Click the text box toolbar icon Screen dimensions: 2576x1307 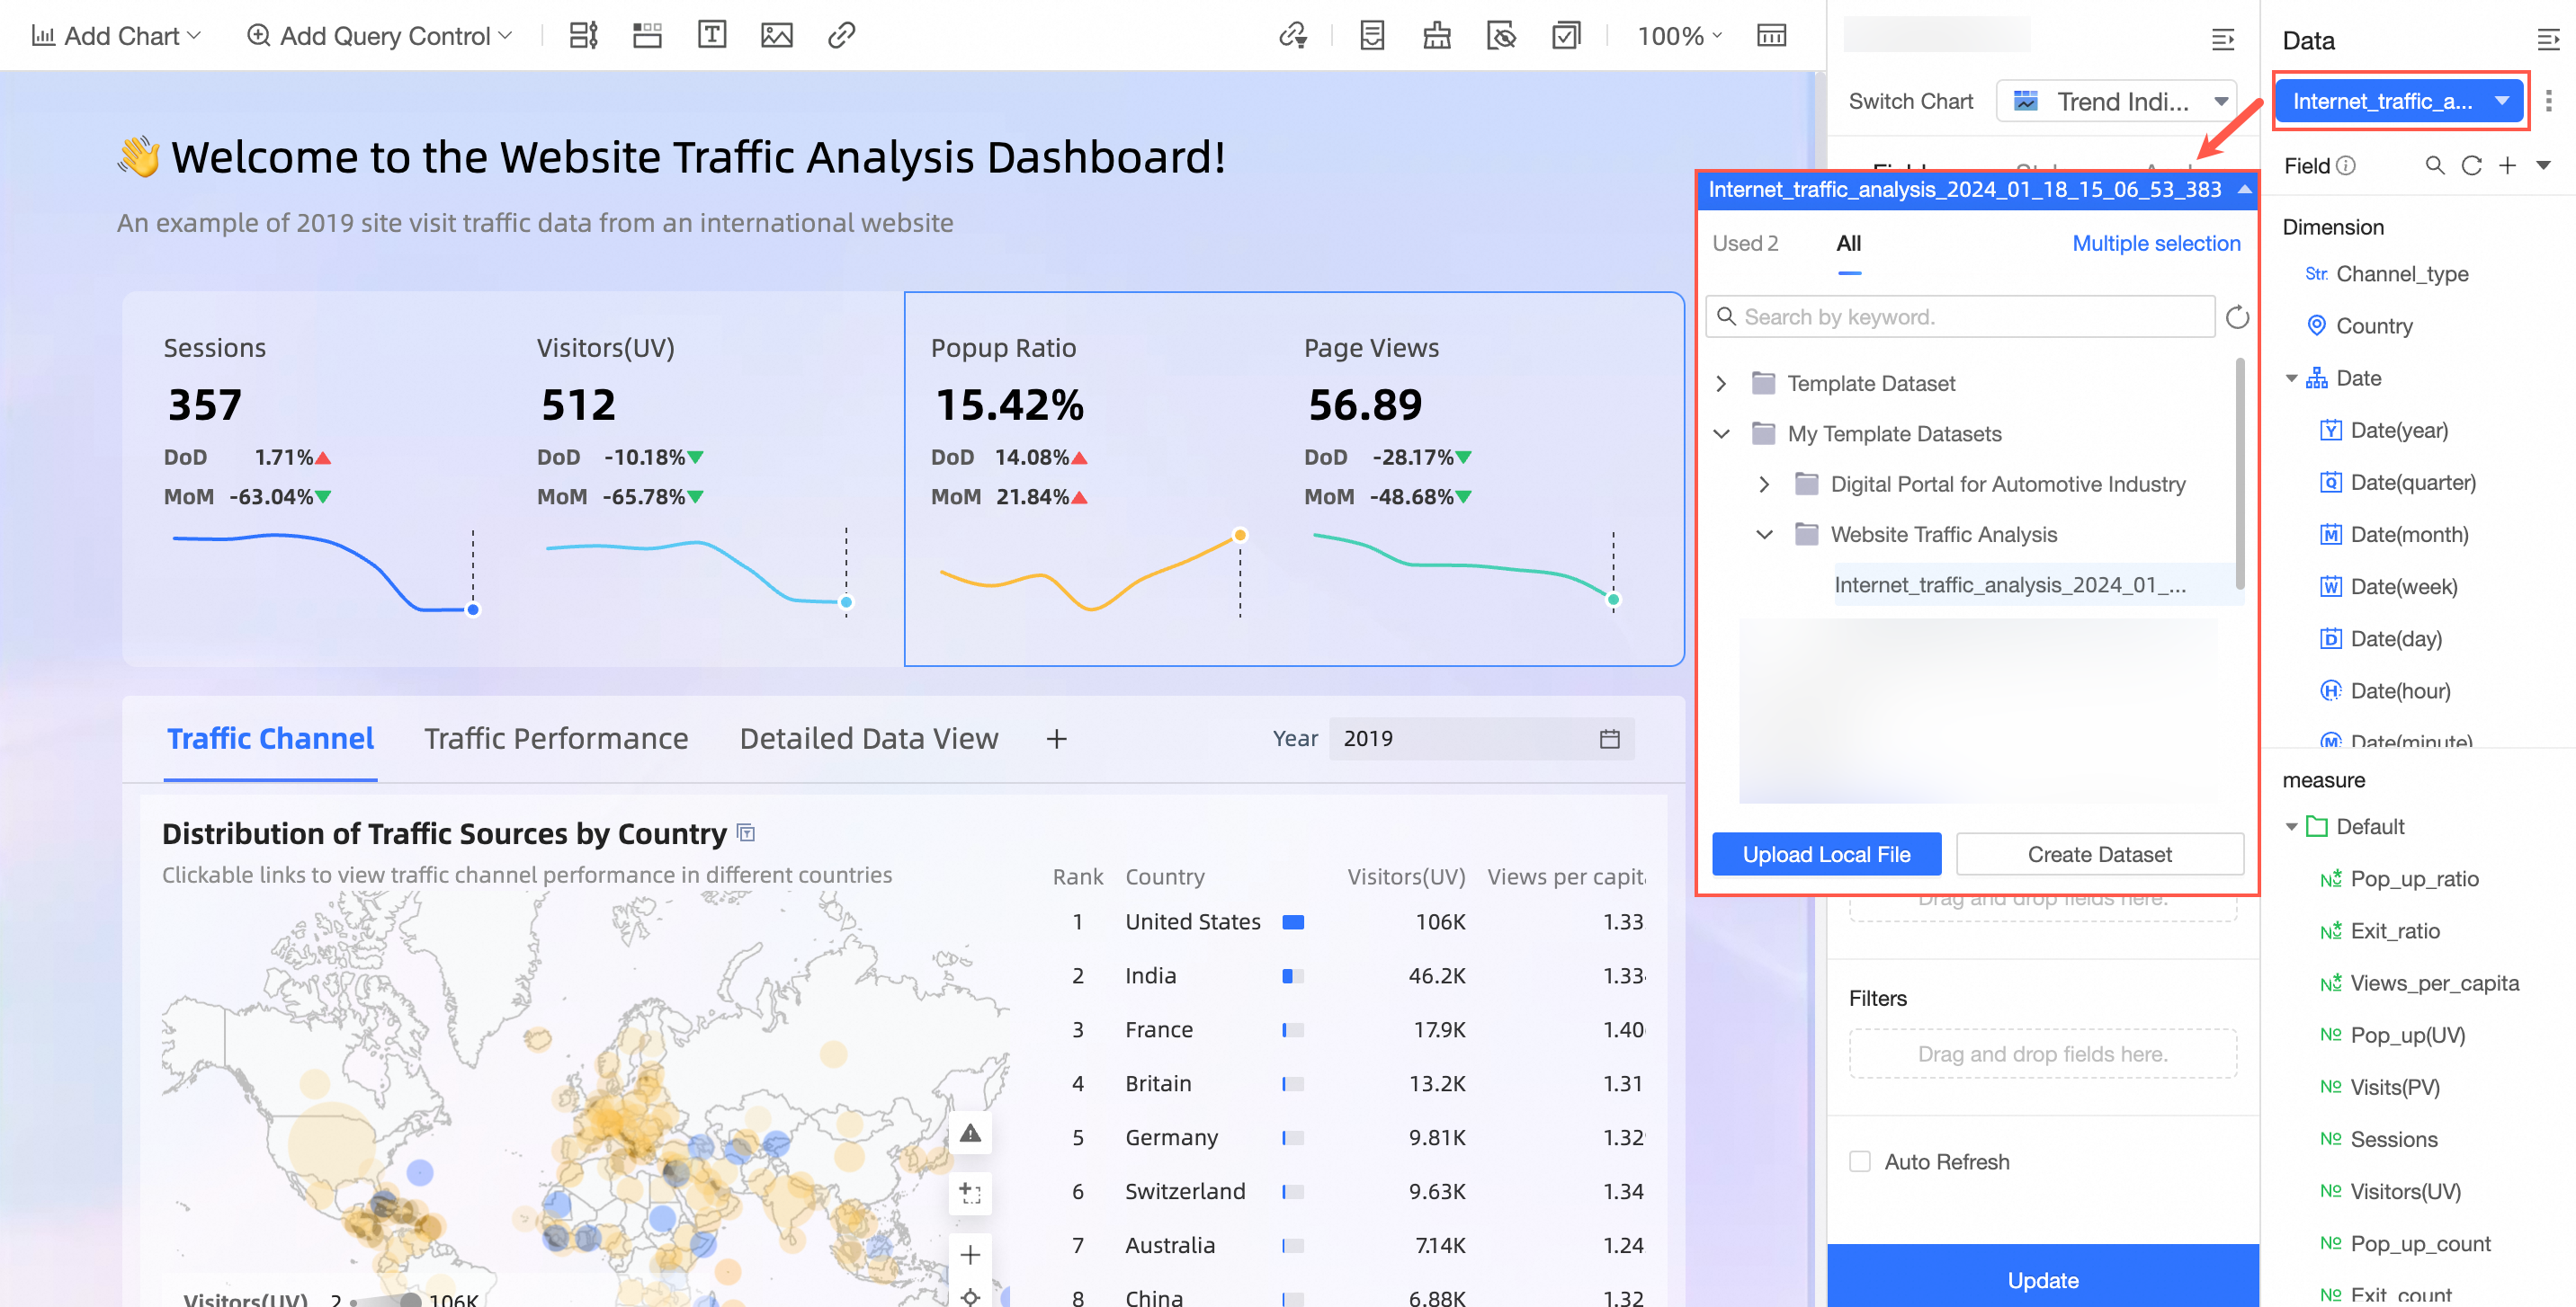click(711, 36)
